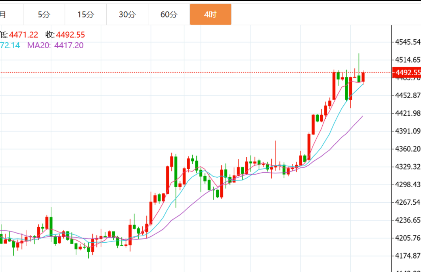Select the 15分 chart interval
421x272 pixels.
coord(86,15)
